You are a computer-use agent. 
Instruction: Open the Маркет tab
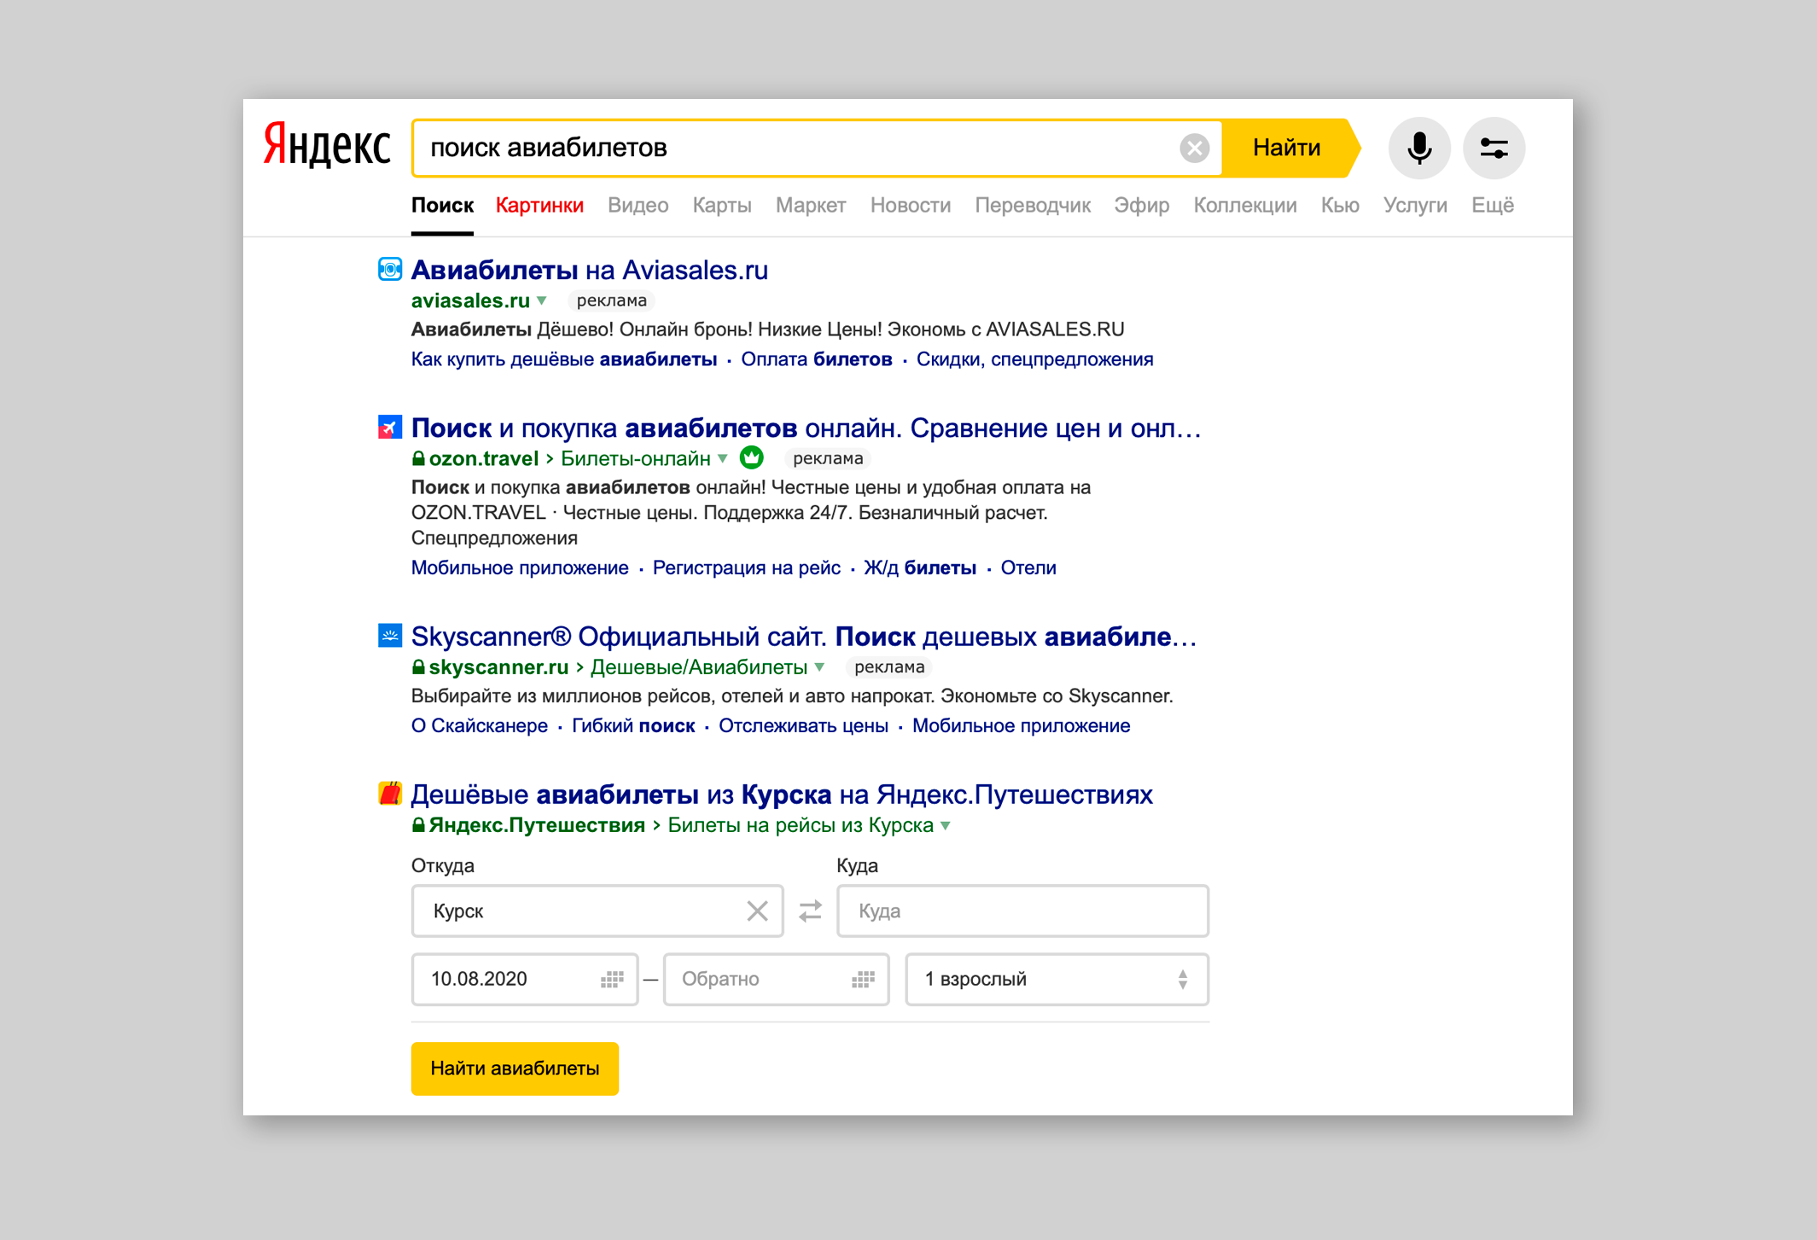pyautogui.click(x=811, y=206)
